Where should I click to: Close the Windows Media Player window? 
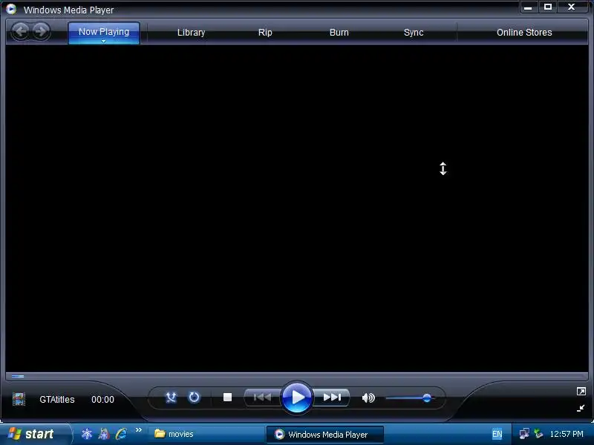[571, 7]
